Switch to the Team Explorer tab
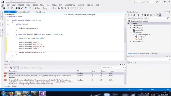 point(145,53)
